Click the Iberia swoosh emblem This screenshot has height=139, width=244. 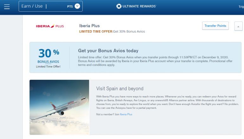pyautogui.click(x=52, y=26)
